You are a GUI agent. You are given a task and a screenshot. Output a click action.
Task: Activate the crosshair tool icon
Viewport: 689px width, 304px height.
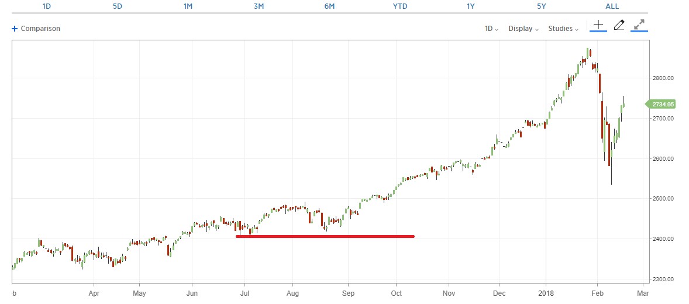tap(598, 25)
